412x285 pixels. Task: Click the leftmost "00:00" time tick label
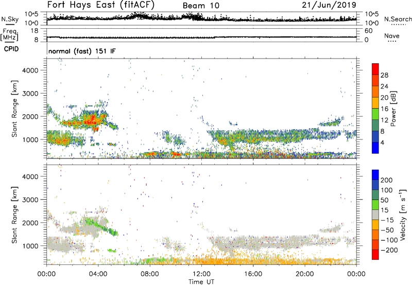(x=46, y=274)
